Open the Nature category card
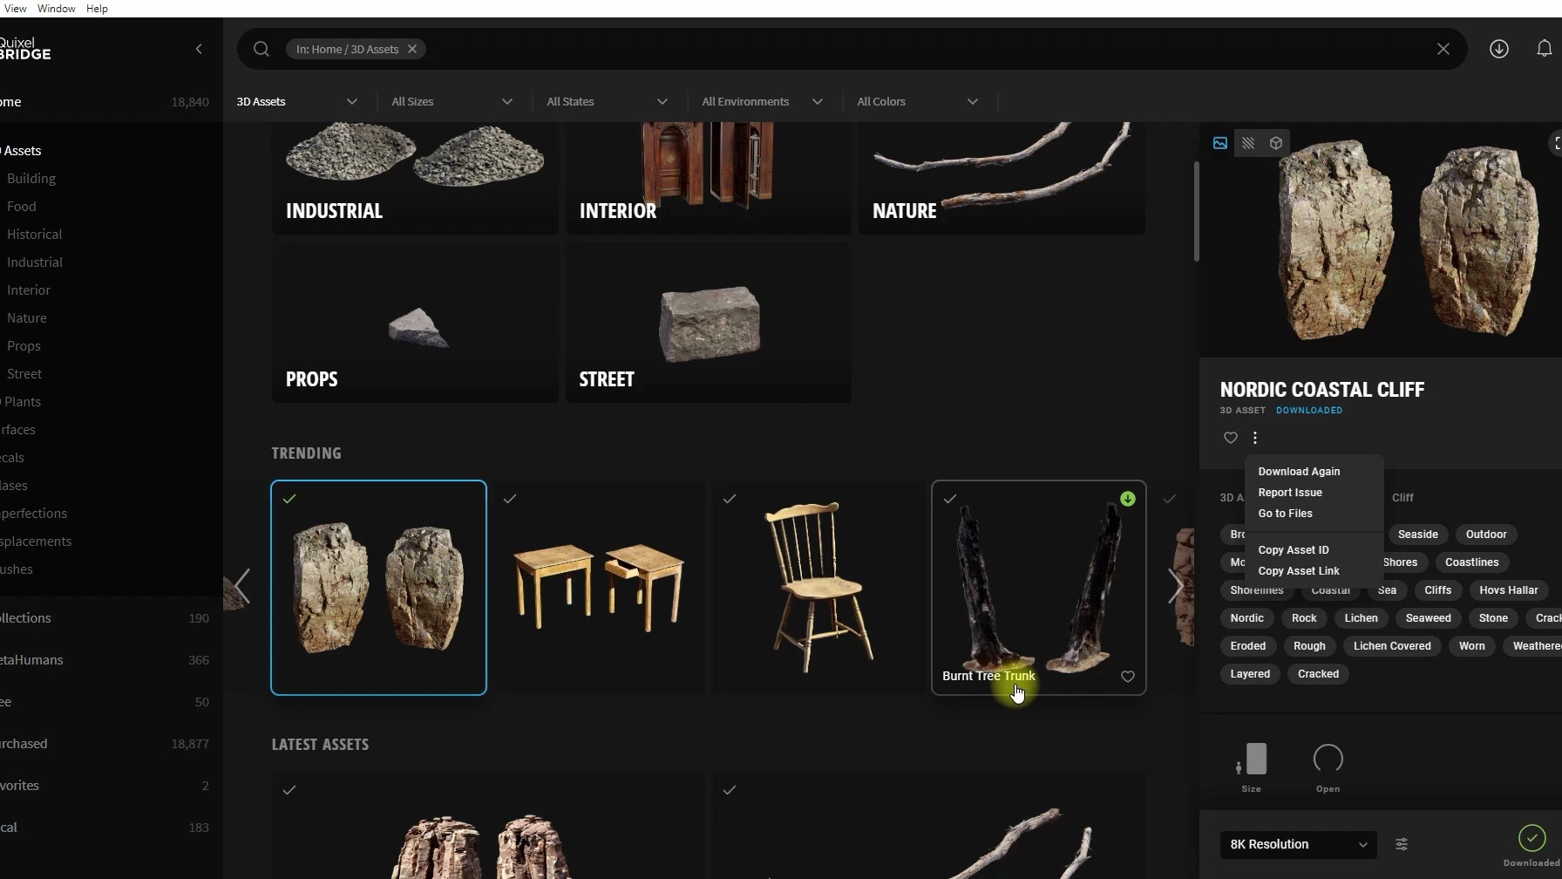This screenshot has width=1562, height=879. (x=1002, y=178)
